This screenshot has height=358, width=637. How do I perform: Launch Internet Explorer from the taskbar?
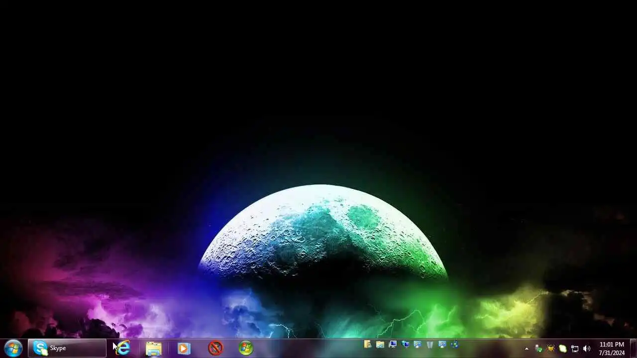point(123,348)
